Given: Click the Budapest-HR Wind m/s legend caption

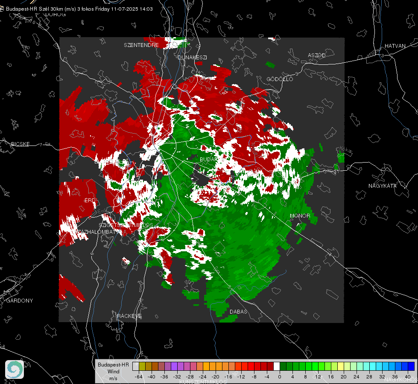Looking at the screenshot, I should point(113,372).
